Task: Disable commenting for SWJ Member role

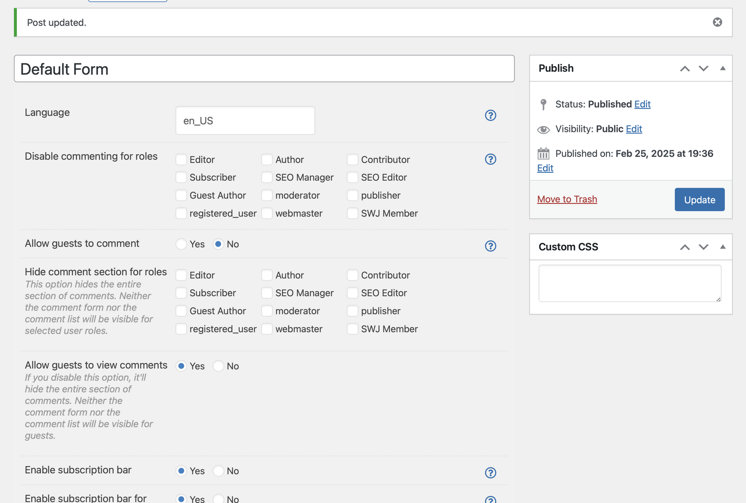Action: click(353, 213)
